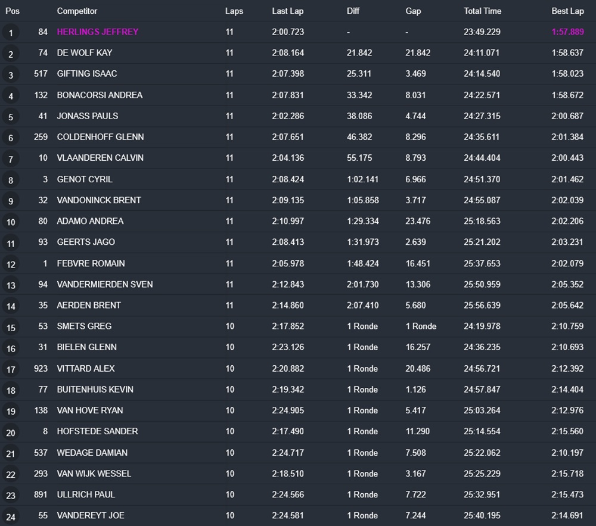Sort by Competitor column header
Screen dimensions: 596x526
(x=77, y=11)
